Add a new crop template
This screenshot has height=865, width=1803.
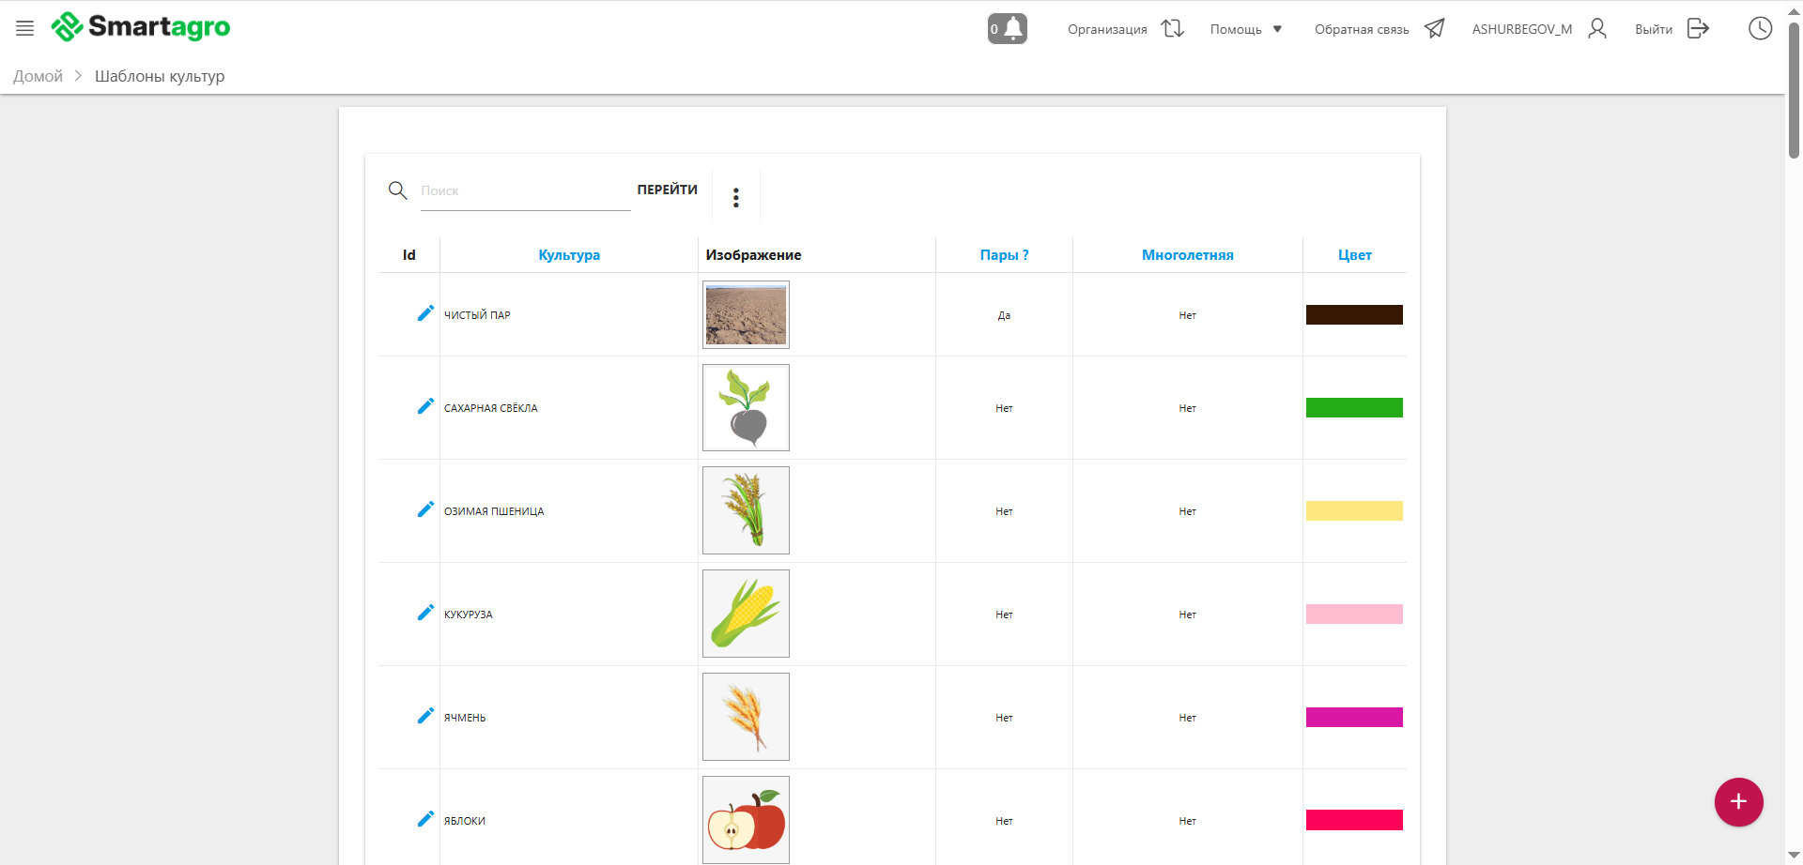tap(1738, 802)
